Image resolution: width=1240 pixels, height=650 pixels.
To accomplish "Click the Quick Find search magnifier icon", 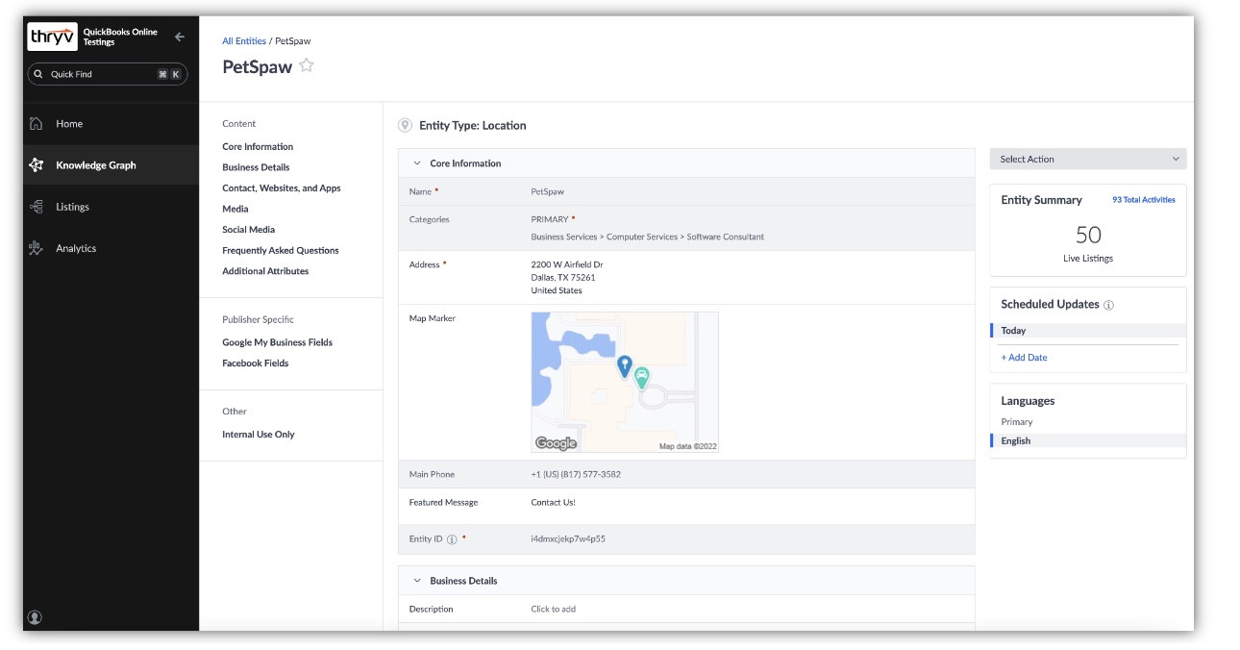I will point(39,74).
